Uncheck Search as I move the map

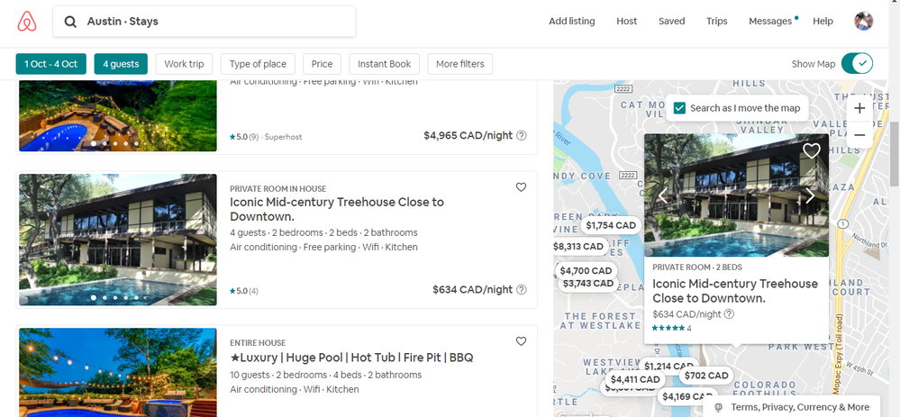[x=680, y=108]
